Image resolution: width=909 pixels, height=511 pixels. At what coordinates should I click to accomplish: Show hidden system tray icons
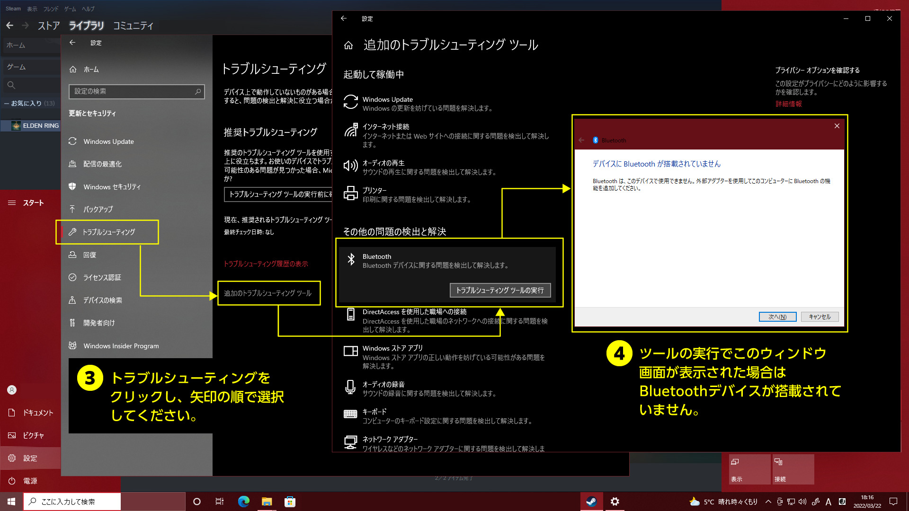coord(768,502)
